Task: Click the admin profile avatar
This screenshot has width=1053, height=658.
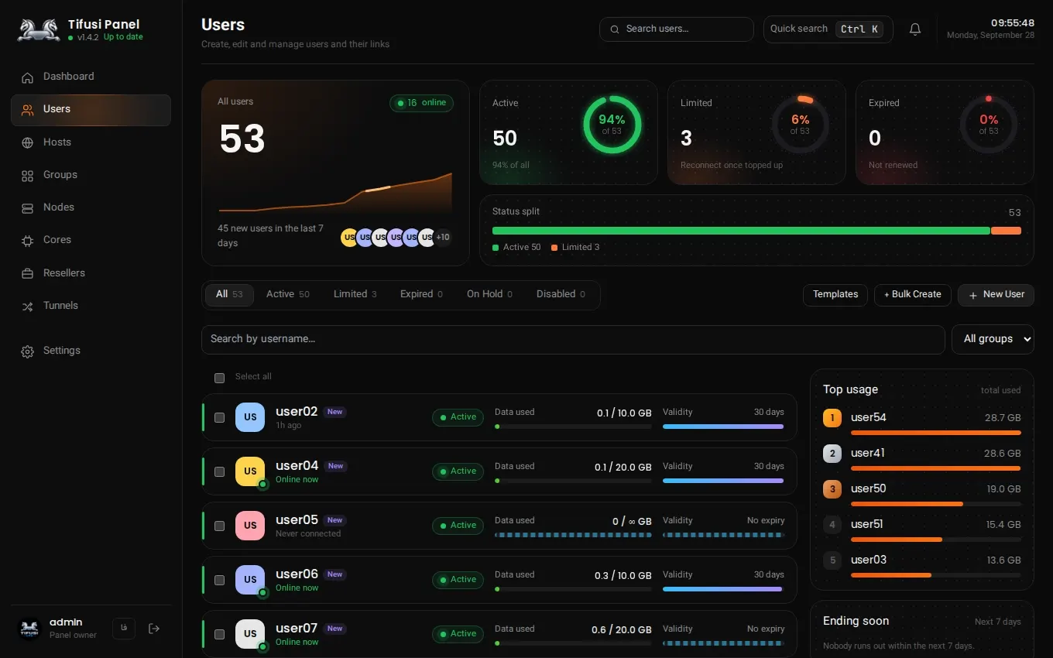Action: point(29,629)
